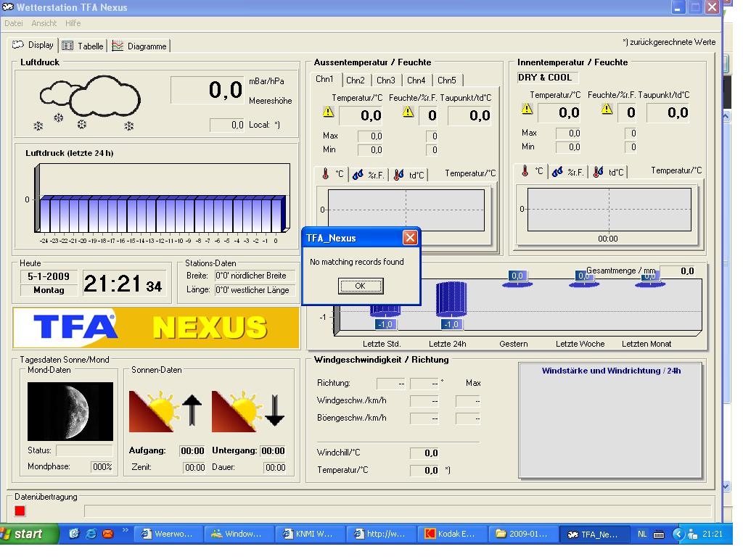This screenshot has width=743, height=557.
Task: Select outdoor thermometer °C graph tab
Action: point(332,174)
